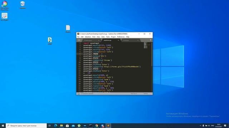
Task: Open the volume control in the system tray
Action: tap(209, 126)
